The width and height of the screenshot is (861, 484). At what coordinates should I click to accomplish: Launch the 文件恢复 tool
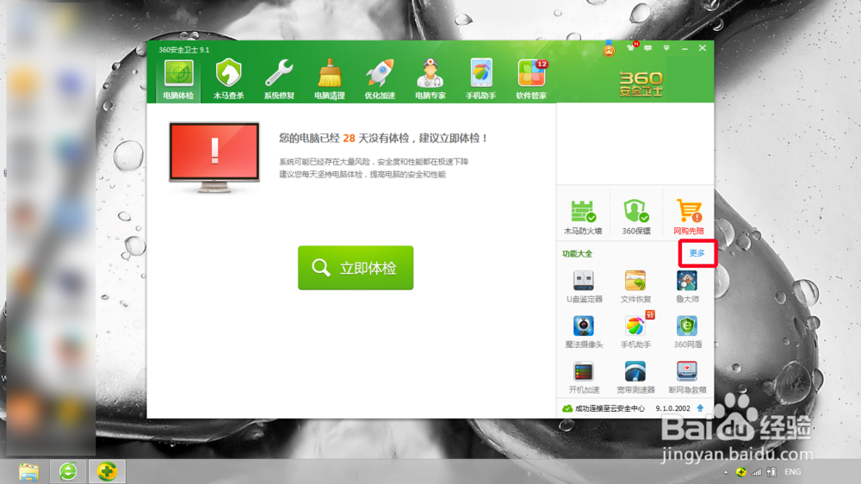[x=635, y=287]
